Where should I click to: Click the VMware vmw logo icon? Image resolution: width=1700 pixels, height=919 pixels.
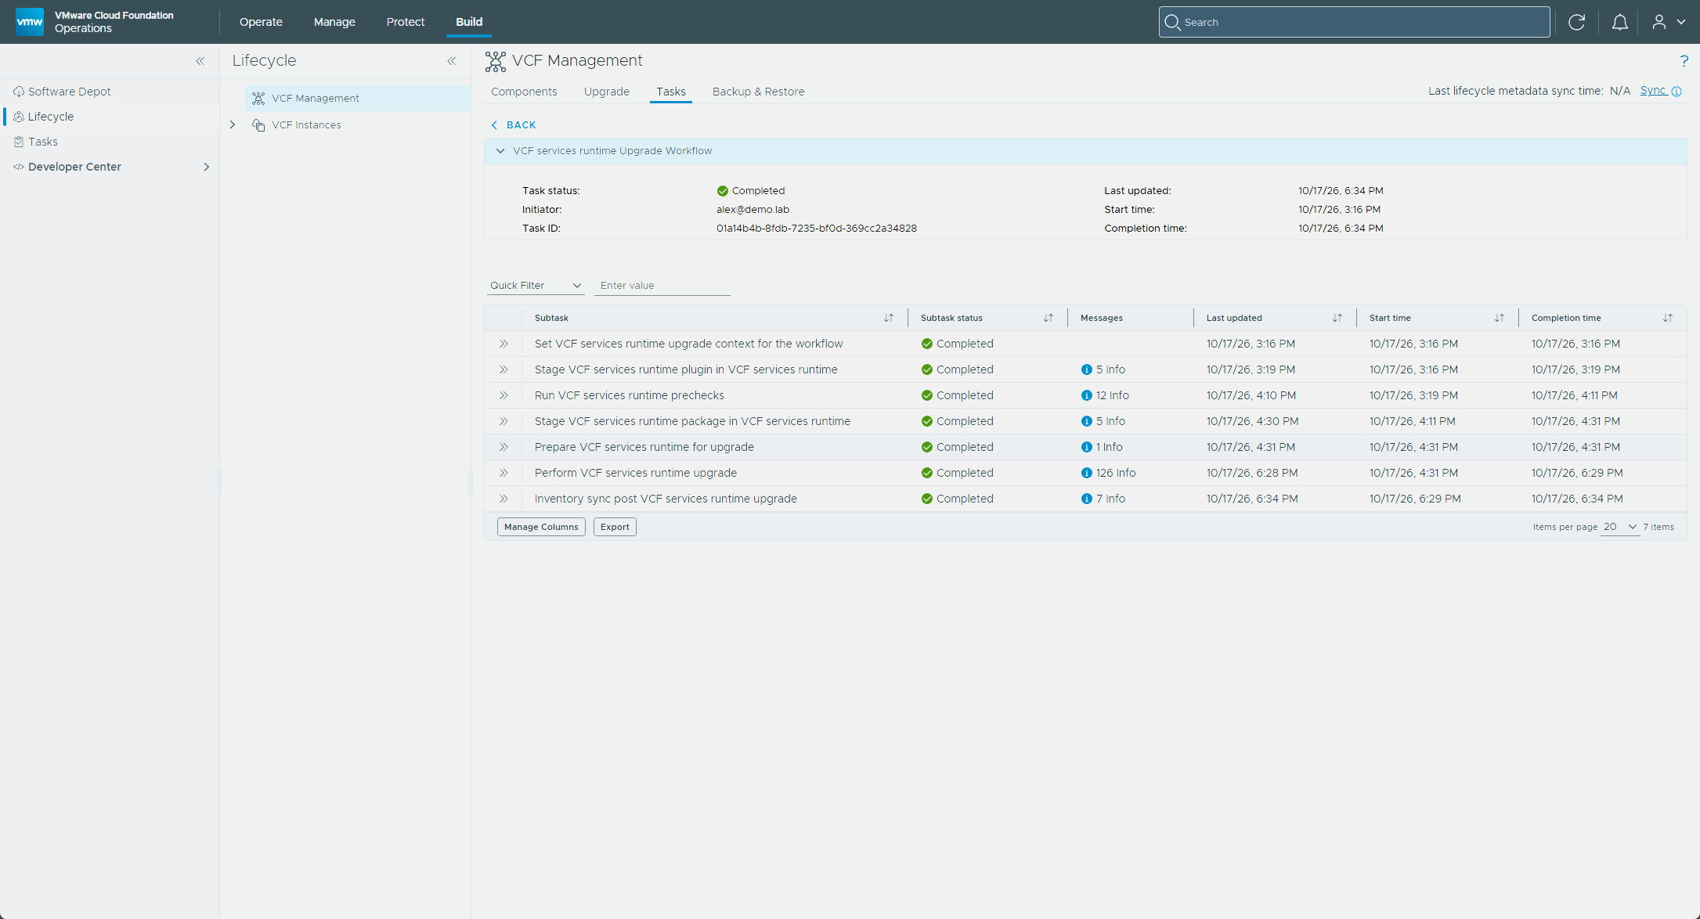coord(30,21)
